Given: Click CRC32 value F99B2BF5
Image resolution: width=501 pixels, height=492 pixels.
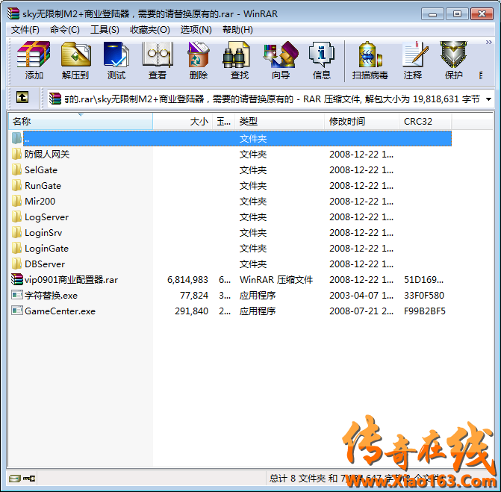Looking at the screenshot, I should 425,311.
